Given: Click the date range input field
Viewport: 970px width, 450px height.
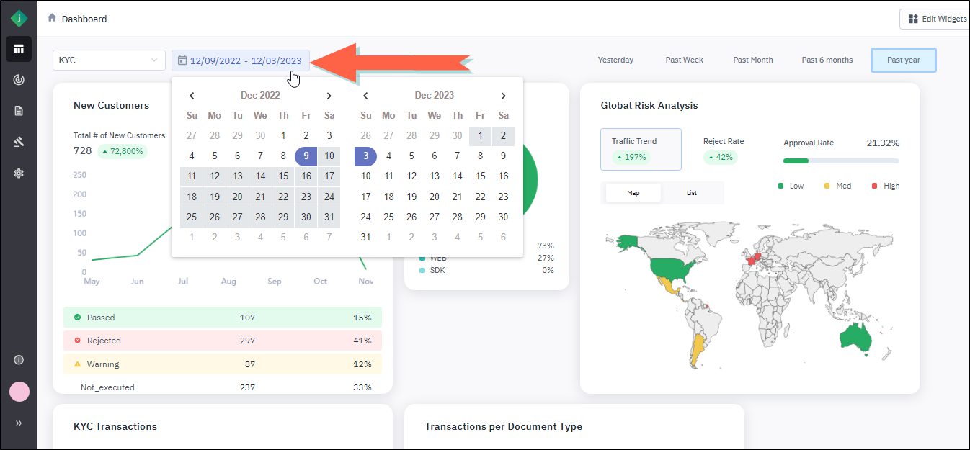Looking at the screenshot, I should coord(241,60).
